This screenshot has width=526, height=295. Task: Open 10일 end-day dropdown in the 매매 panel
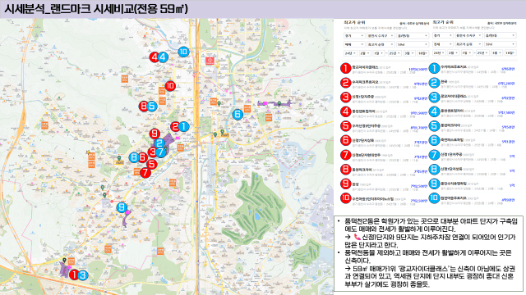point(423,53)
